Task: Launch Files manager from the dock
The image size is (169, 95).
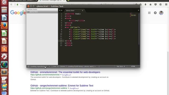Action: click(4, 10)
